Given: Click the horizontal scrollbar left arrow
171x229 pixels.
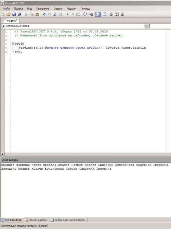Looking at the screenshot, I should (2, 154).
